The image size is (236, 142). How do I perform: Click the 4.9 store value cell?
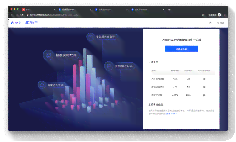click(x=188, y=87)
